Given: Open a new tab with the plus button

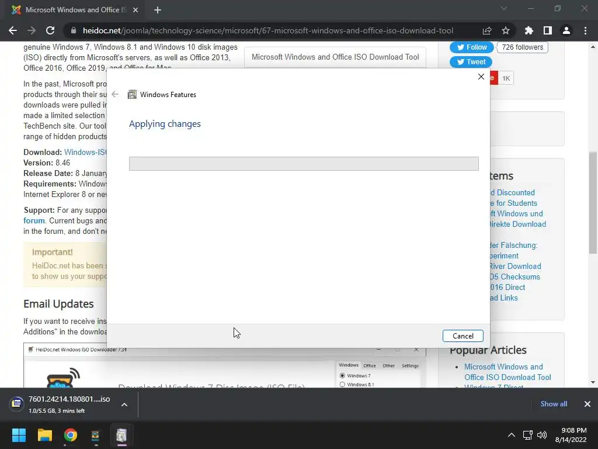Looking at the screenshot, I should click(158, 10).
